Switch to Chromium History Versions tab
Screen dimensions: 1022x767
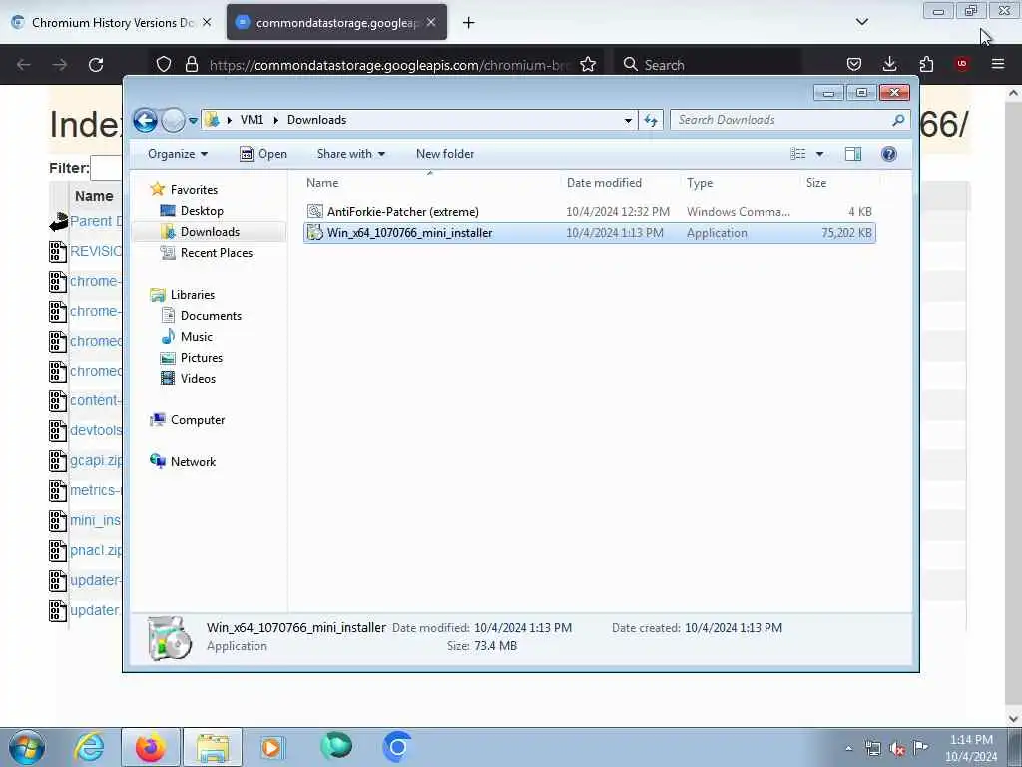[x=112, y=22]
